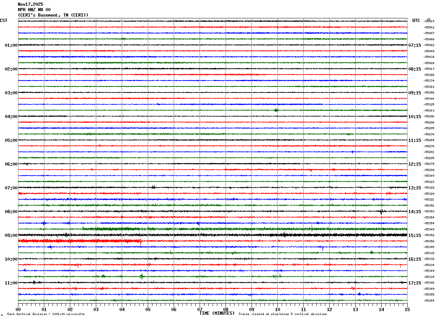Viewport: 436px width, 319px height.
Task: Click minute '08' label on the time axis
Action: coord(226,309)
